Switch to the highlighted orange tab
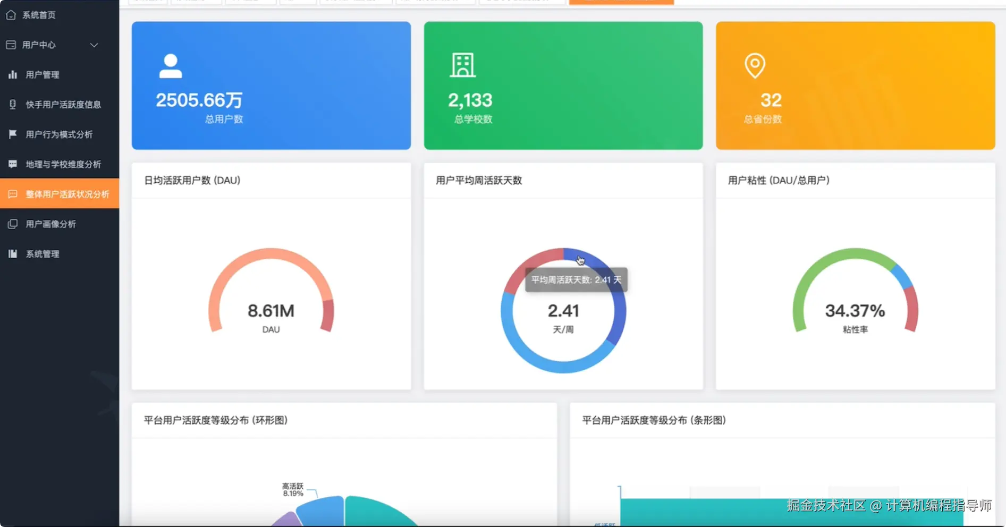 click(621, 2)
